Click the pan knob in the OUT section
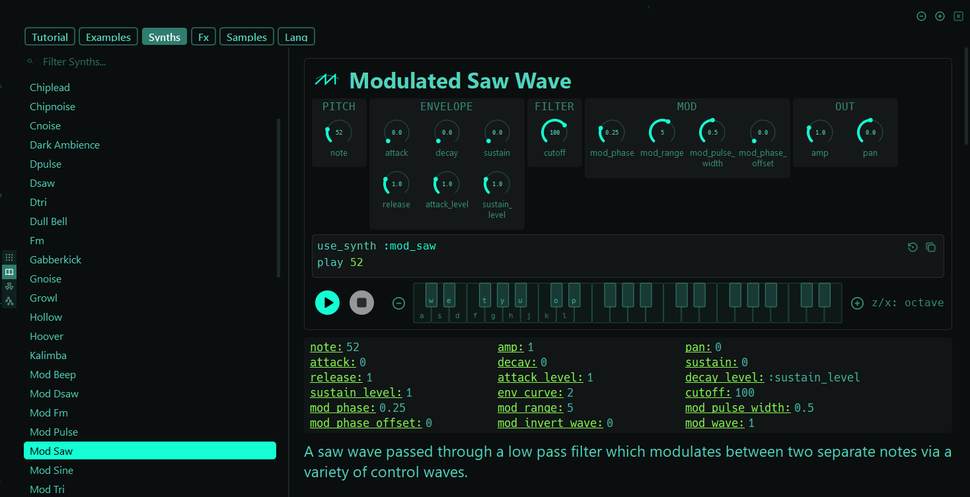970x497 pixels. tap(870, 132)
